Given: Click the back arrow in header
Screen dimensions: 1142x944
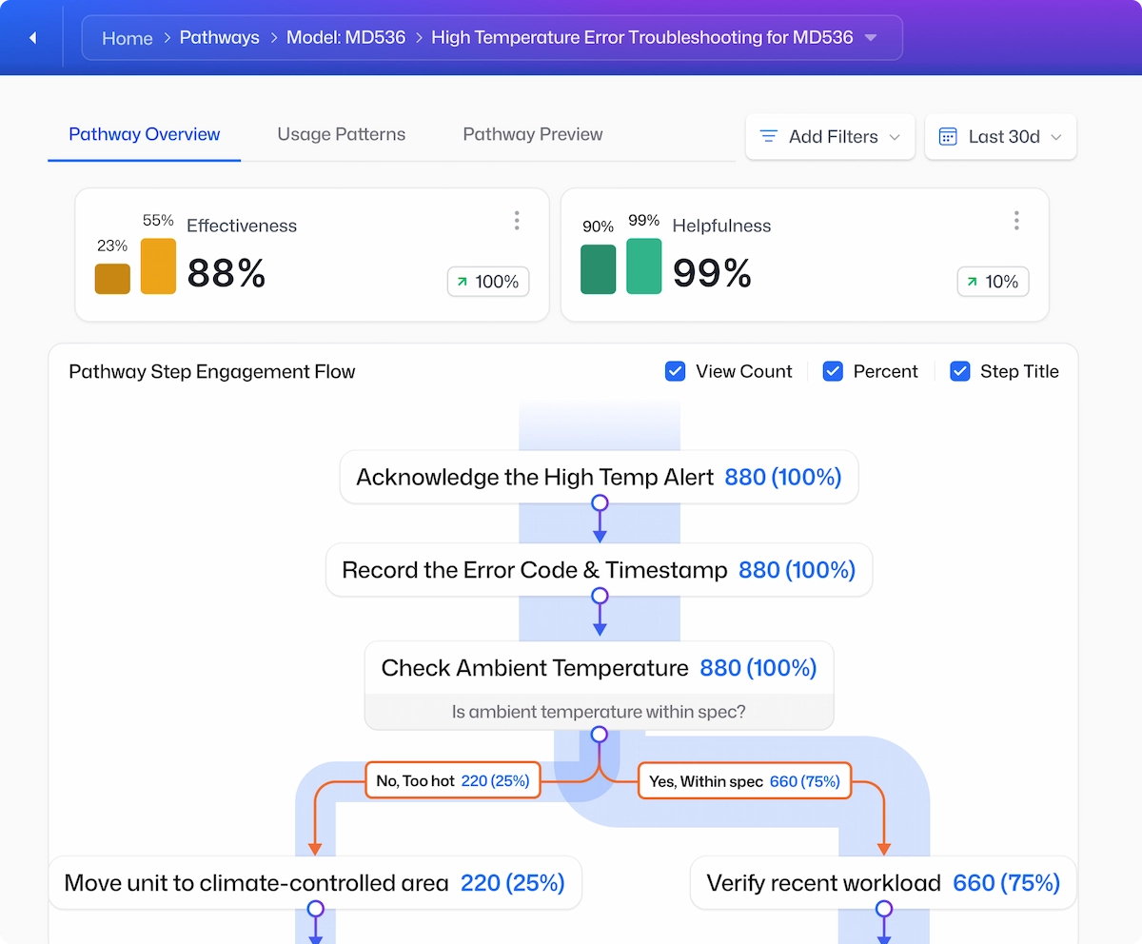Looking at the screenshot, I should click(33, 38).
